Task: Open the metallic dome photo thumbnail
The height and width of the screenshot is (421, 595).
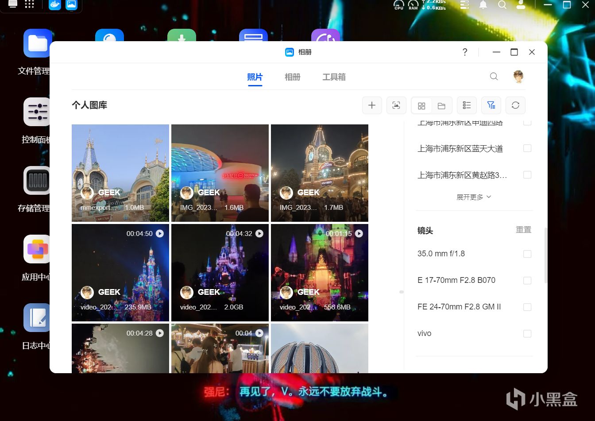Action: pos(320,348)
